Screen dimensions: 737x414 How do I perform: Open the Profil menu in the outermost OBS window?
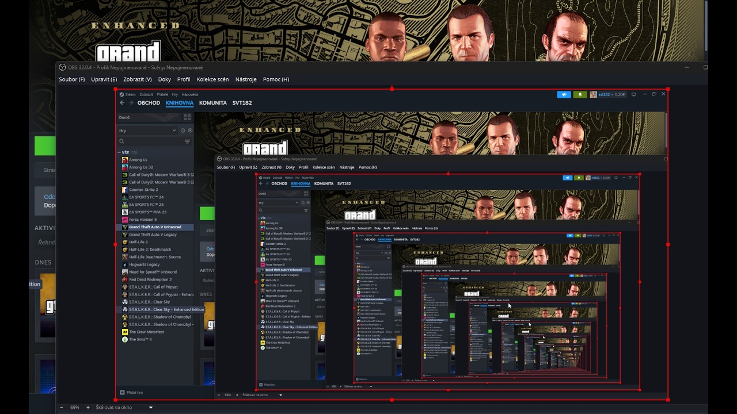(184, 79)
